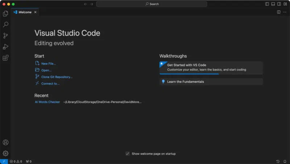Image resolution: width=290 pixels, height=164 pixels.
Task: Click the OneDrive-Personal recent path text
Action: [102, 102]
